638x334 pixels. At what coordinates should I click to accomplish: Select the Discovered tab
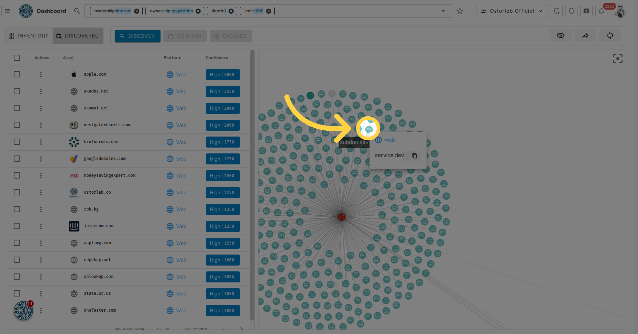(x=78, y=36)
